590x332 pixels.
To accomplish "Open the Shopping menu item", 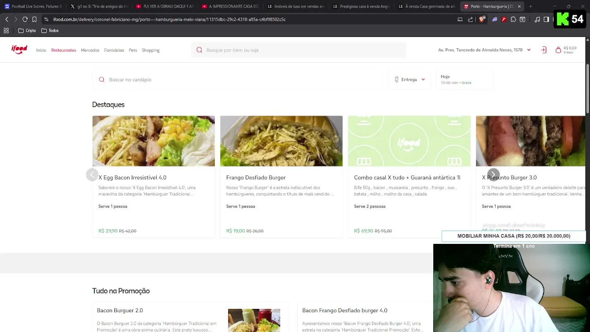I will 151,50.
